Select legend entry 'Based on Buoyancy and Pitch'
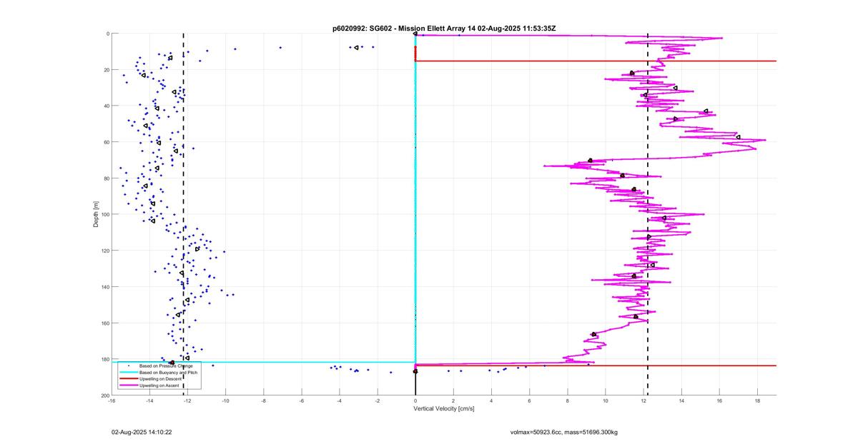This screenshot has height=444, width=858. (x=169, y=372)
